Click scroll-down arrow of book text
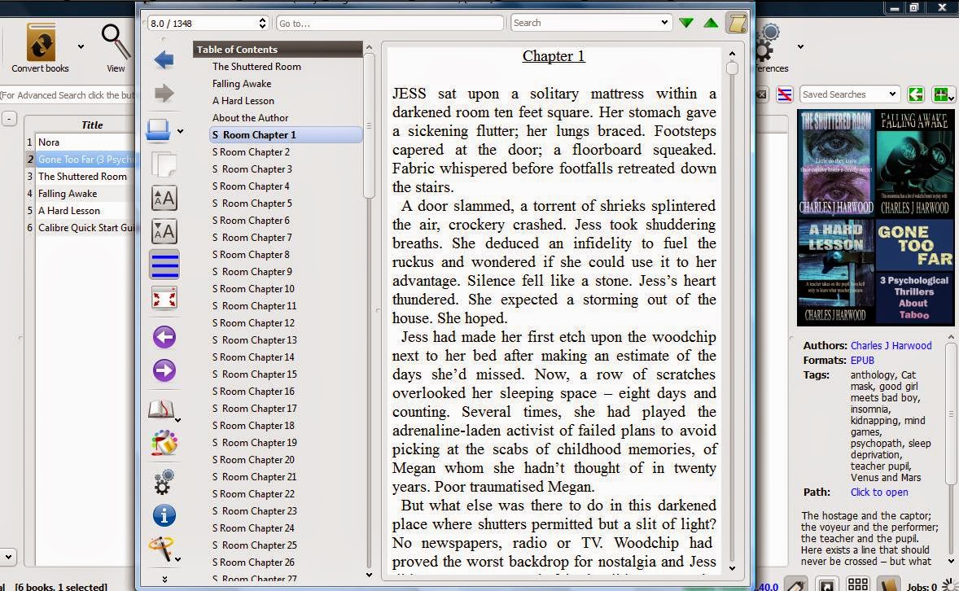 tap(732, 569)
